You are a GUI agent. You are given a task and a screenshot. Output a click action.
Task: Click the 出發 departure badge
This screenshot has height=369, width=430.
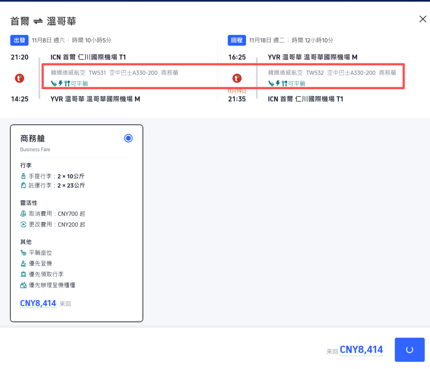[20, 40]
